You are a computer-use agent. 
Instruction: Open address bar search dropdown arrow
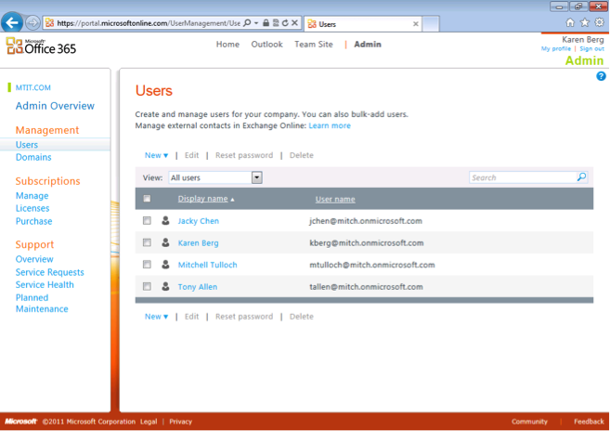(x=256, y=23)
